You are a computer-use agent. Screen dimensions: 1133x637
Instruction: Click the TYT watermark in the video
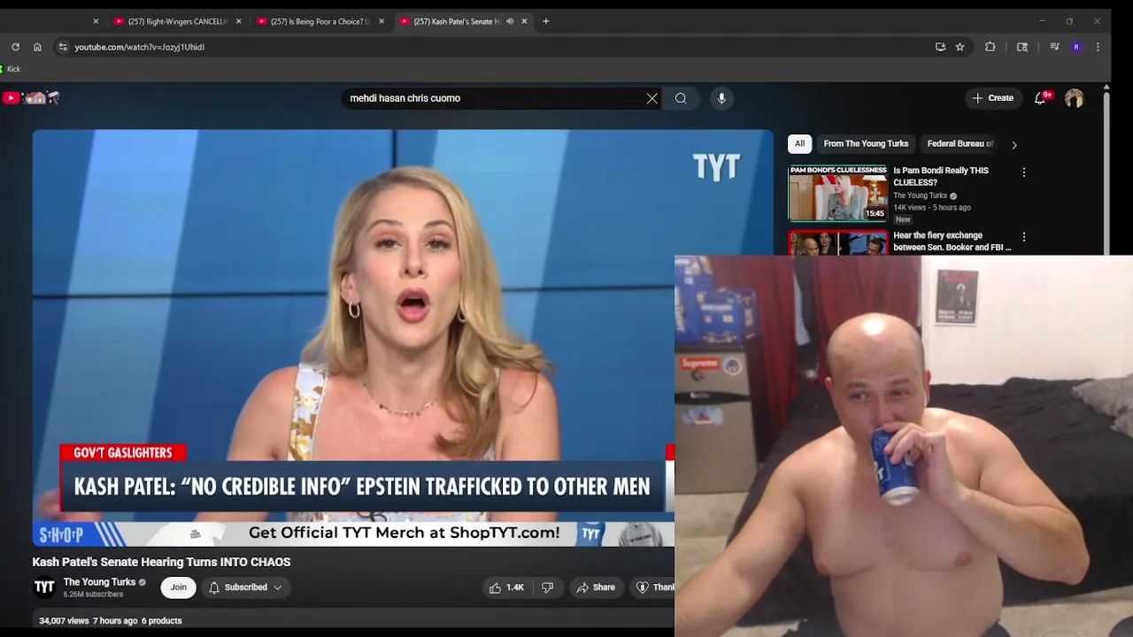(715, 166)
